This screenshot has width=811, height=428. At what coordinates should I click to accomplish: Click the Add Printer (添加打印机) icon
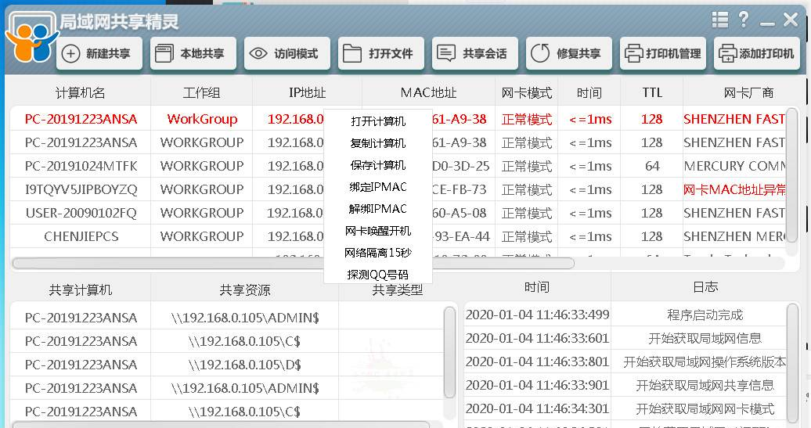point(727,54)
